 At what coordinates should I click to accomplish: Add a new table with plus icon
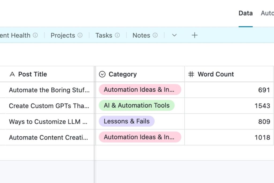pos(195,35)
